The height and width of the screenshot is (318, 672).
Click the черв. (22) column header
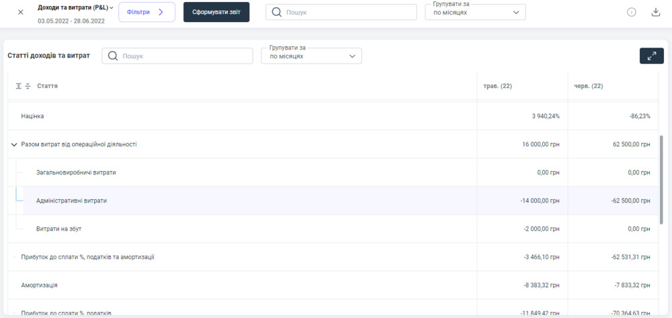[x=588, y=87]
